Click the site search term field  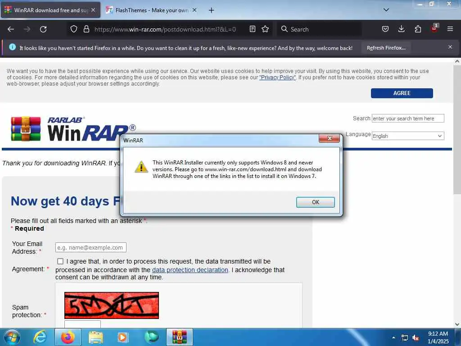[408, 118]
